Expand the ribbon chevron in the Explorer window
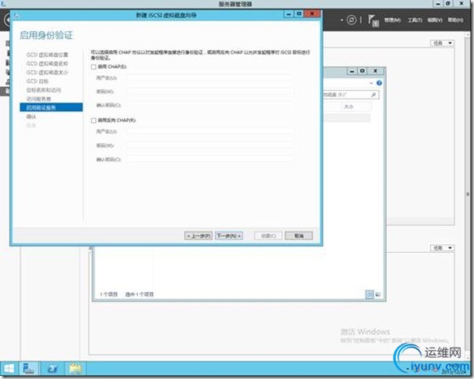The width and height of the screenshot is (474, 379). (371, 83)
